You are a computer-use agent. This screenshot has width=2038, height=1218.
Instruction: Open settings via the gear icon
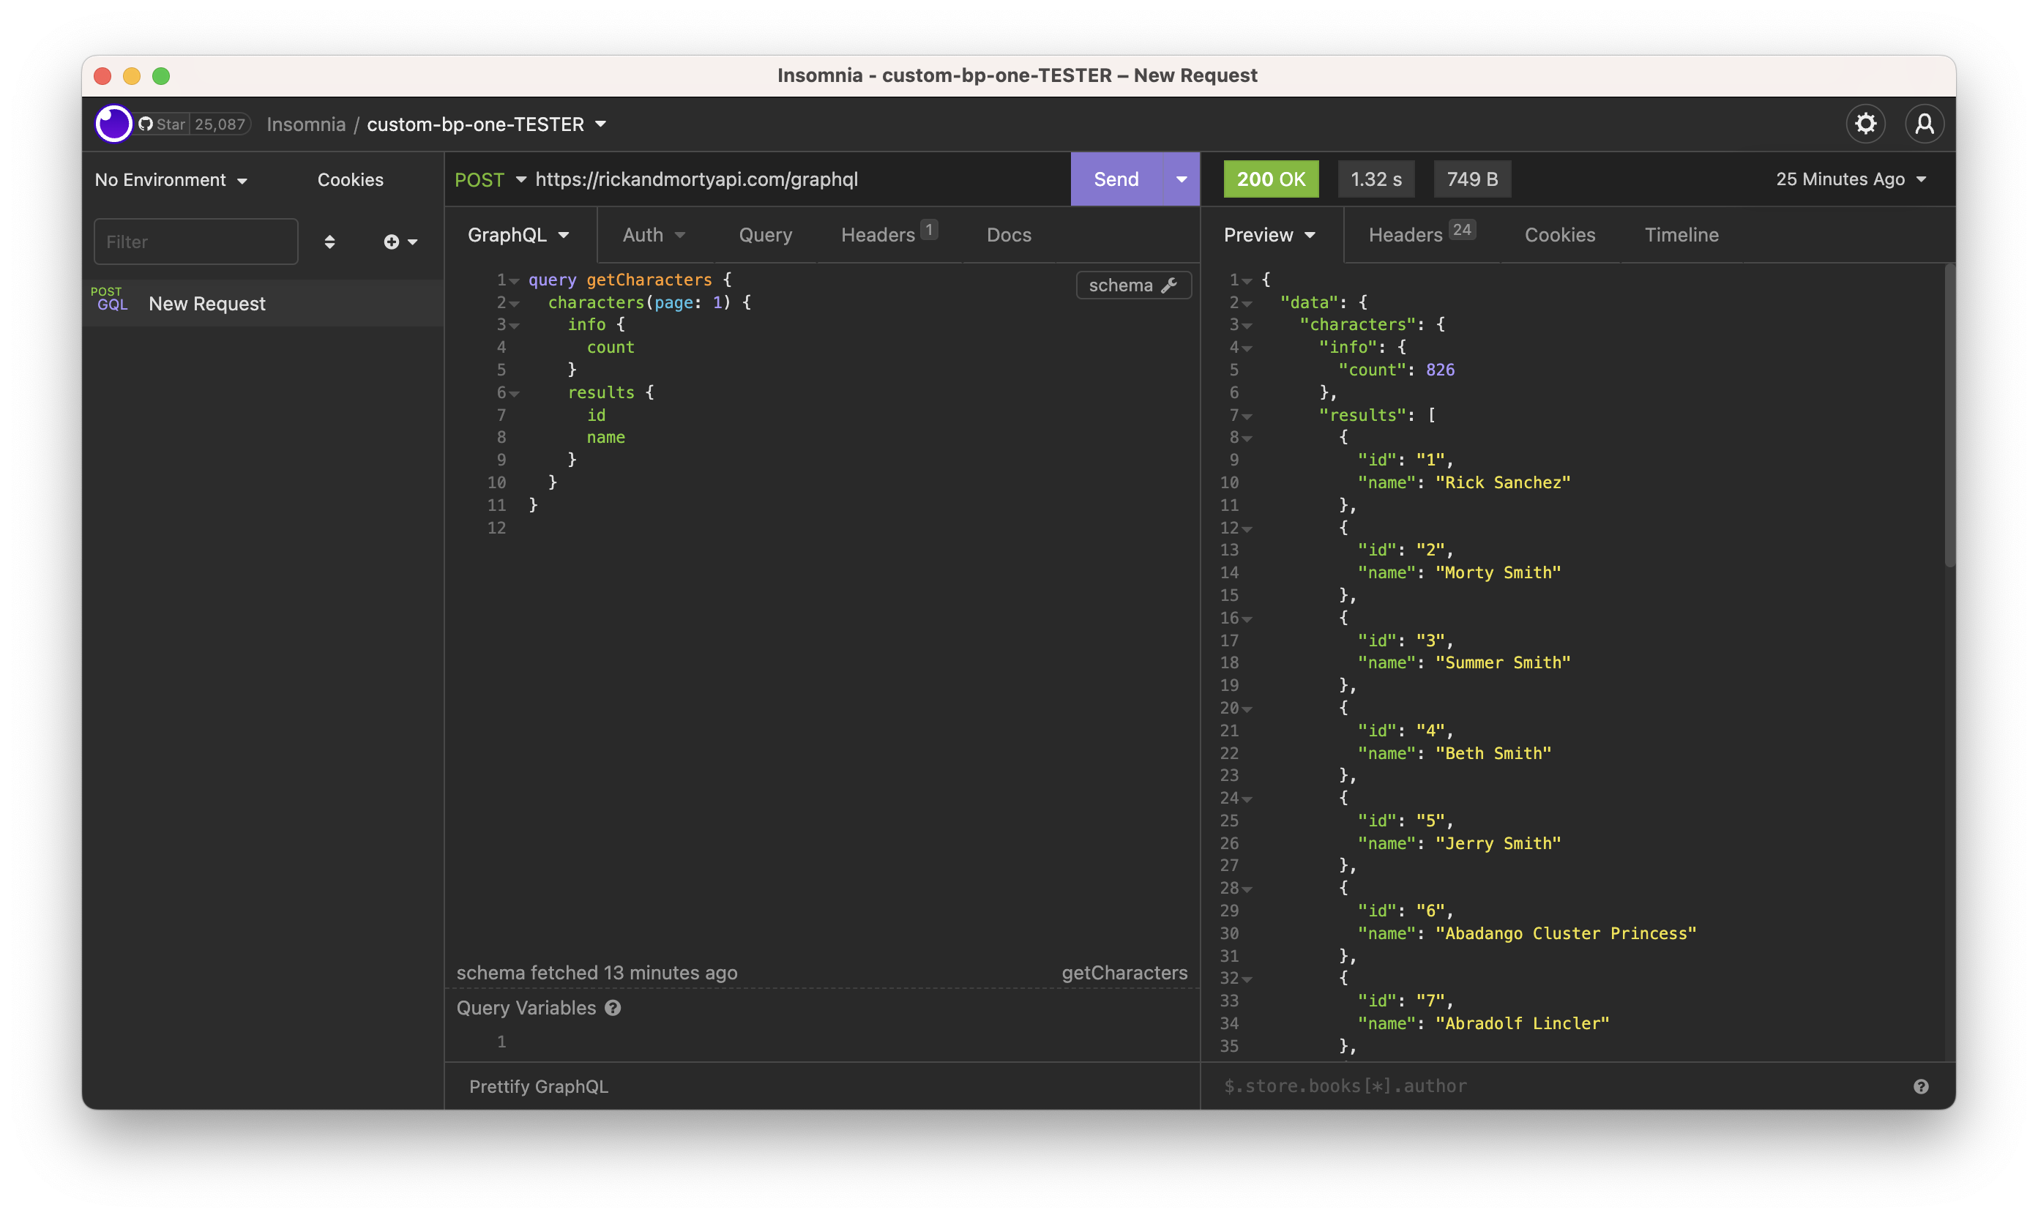[x=1866, y=124]
